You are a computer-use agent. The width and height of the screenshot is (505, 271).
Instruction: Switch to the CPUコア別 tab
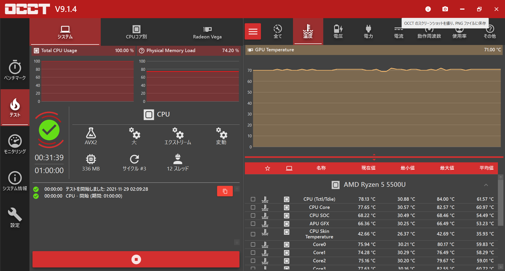coord(136,32)
